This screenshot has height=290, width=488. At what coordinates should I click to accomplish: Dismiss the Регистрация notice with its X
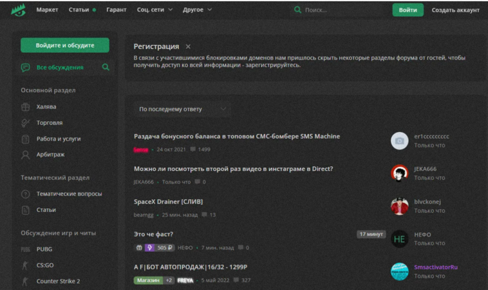[188, 46]
